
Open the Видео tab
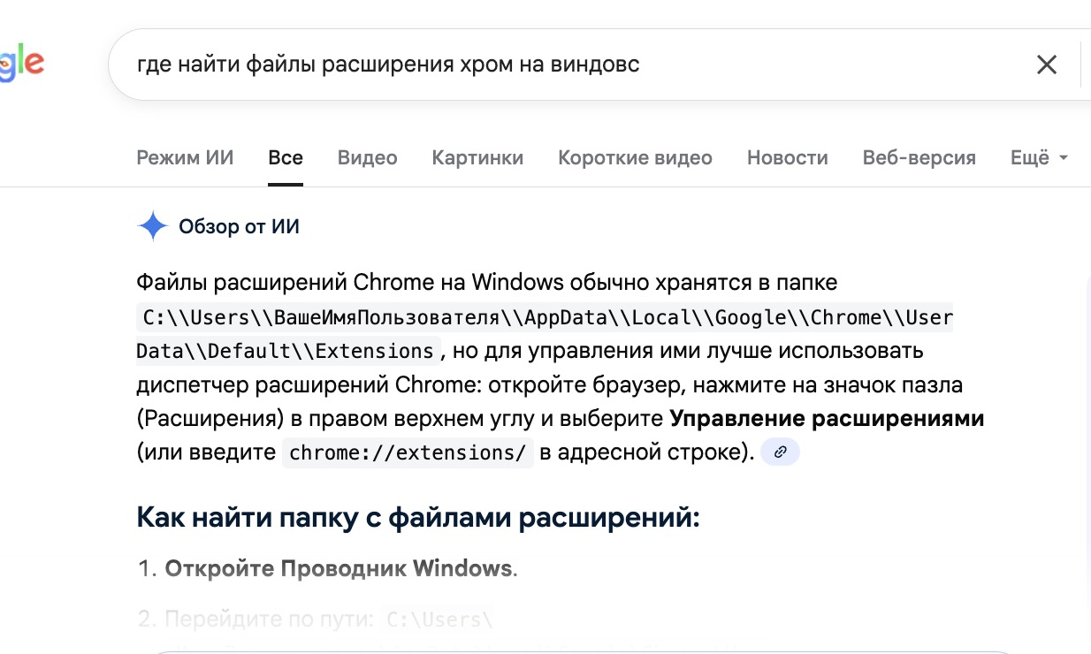[x=368, y=158]
